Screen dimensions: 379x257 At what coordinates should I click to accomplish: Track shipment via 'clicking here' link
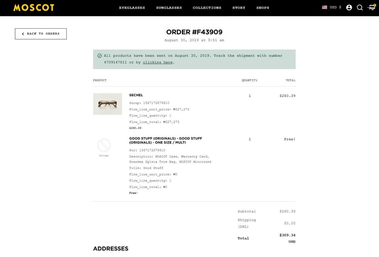(x=158, y=62)
